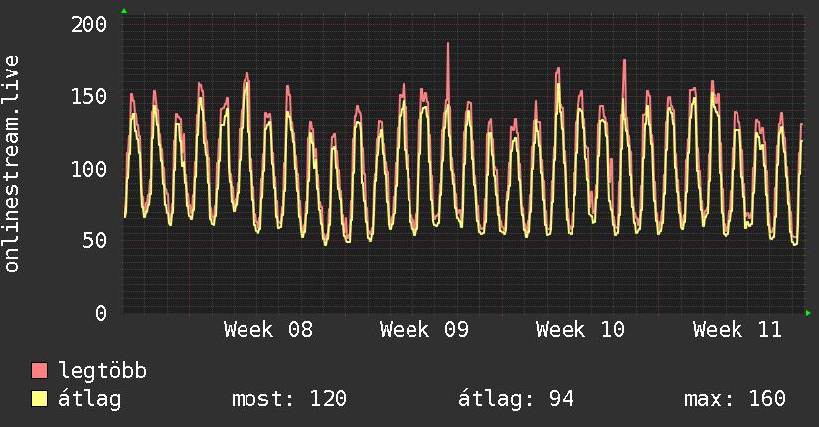This screenshot has height=427, width=819.
Task: Click the green arrow atop the y-axis
Action: pyautogui.click(x=124, y=11)
